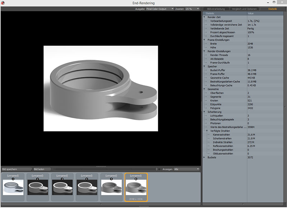This screenshot has width=287, height=208.
Task: Collapse the Speicher section
Action: 204,67
